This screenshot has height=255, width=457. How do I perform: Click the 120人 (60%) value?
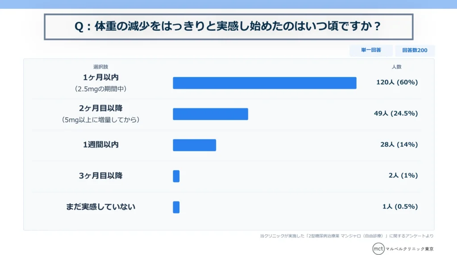click(x=397, y=82)
